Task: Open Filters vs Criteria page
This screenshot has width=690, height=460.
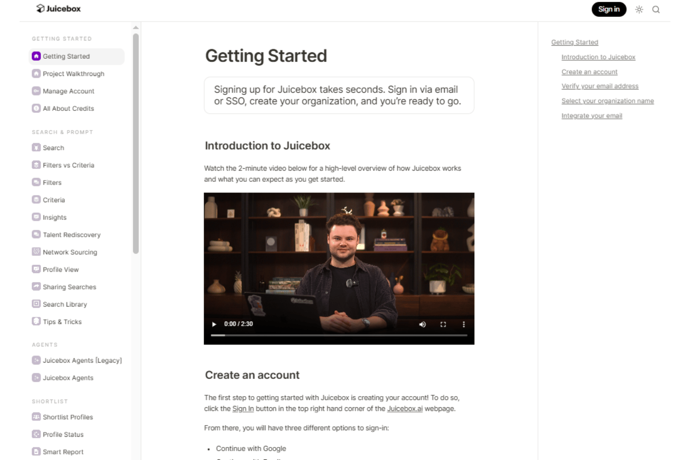Action: (x=69, y=165)
